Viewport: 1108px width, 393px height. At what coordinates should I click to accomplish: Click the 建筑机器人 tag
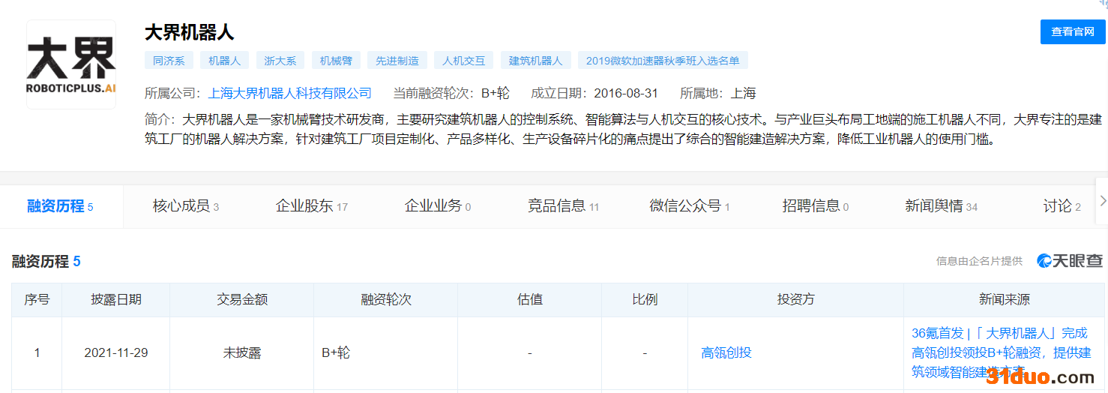pos(535,61)
